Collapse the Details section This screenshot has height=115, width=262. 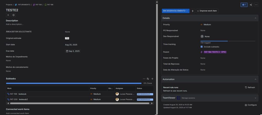click(255, 18)
